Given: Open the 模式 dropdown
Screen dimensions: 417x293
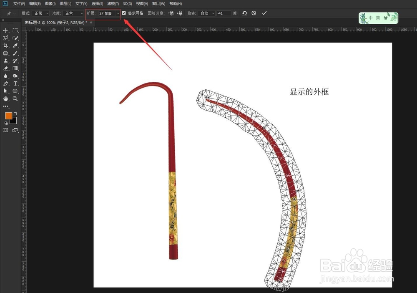Looking at the screenshot, I should click(x=41, y=13).
